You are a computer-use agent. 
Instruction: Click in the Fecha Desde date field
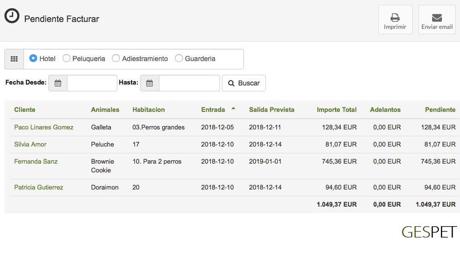[x=92, y=83]
